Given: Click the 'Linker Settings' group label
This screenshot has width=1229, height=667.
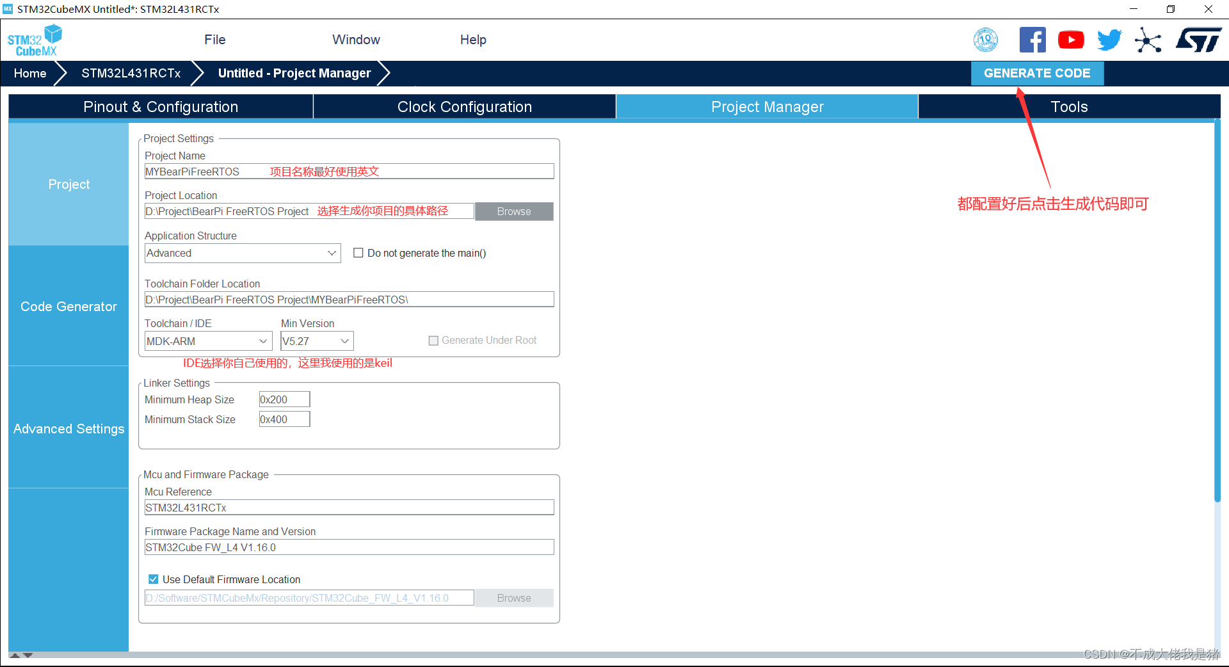Looking at the screenshot, I should tap(177, 383).
